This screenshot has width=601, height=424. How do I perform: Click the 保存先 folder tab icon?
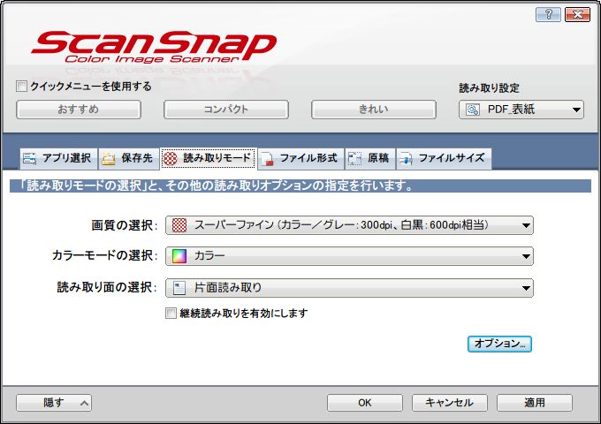[109, 159]
